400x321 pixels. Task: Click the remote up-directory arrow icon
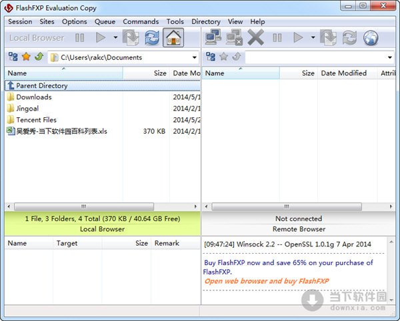(237, 57)
